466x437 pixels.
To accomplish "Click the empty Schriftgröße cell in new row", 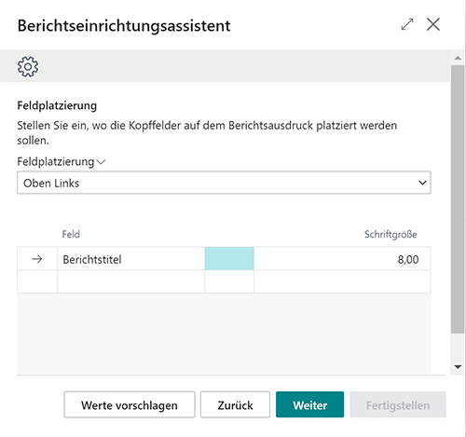I will coord(342,281).
